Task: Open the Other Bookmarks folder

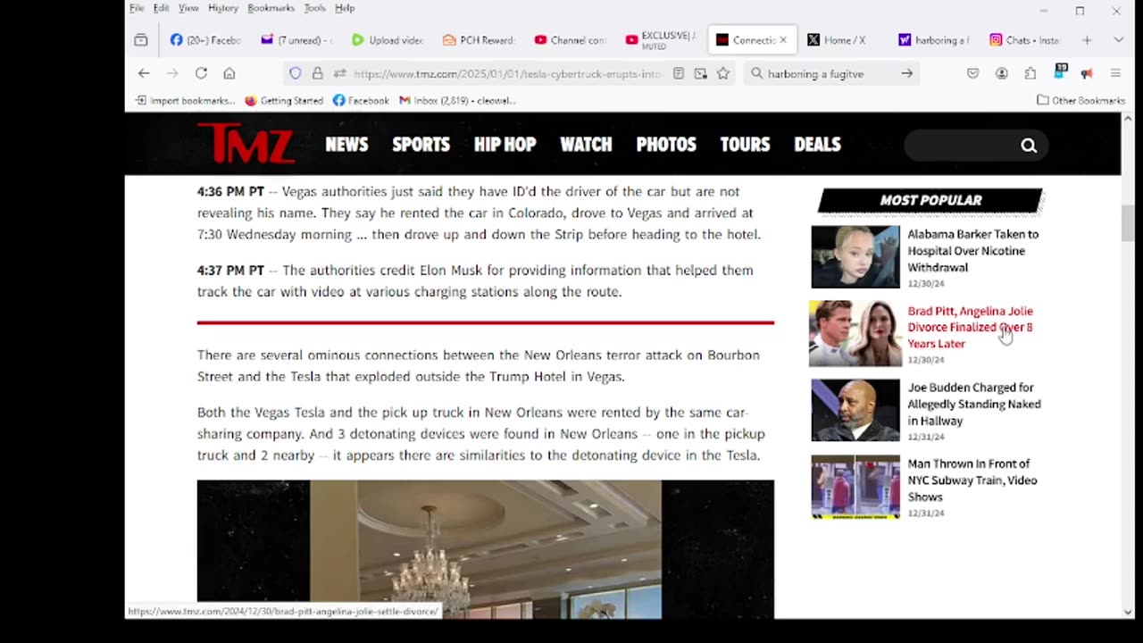Action: pyautogui.click(x=1082, y=100)
